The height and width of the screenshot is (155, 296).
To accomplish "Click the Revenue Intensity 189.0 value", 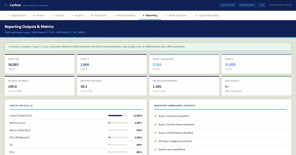I will [12, 87].
